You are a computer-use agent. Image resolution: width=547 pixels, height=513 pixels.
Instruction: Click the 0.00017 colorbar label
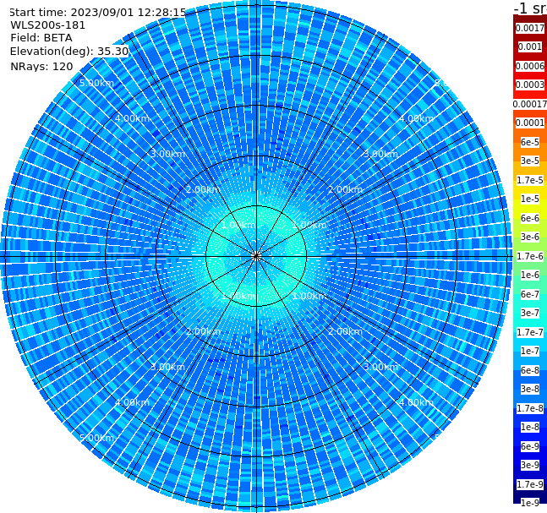tap(530, 104)
